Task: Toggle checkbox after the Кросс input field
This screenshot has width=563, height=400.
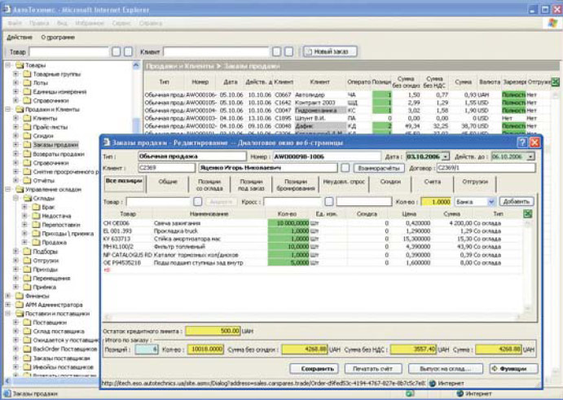Action: coord(329,201)
